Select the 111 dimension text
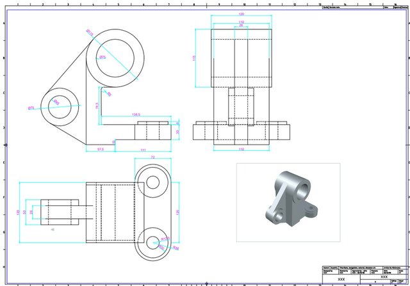 (x=143, y=150)
